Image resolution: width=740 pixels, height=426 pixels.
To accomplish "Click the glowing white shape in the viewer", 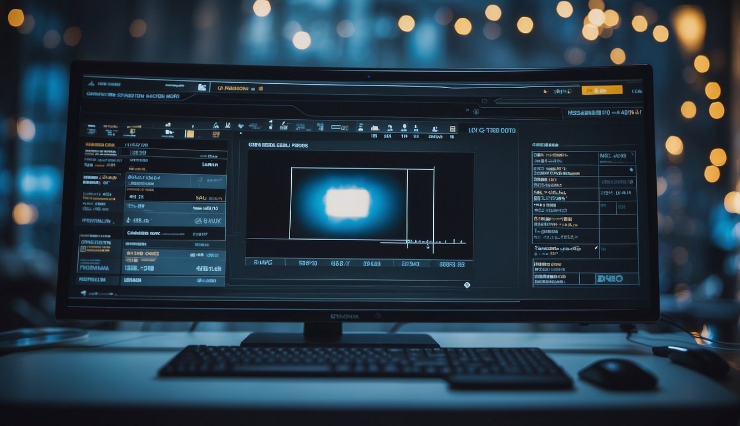I will point(347,202).
